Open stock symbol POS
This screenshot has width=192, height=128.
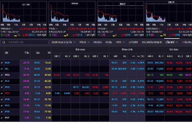(7, 87)
